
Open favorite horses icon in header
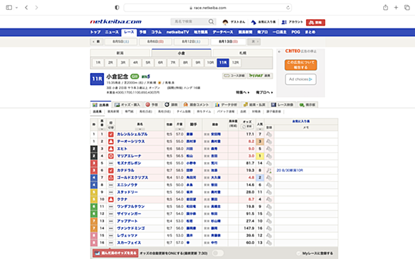pyautogui.click(x=254, y=22)
